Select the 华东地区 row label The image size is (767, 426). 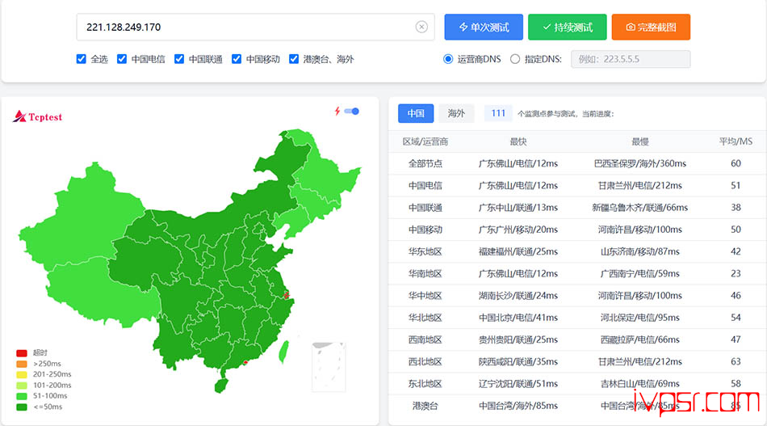425,251
